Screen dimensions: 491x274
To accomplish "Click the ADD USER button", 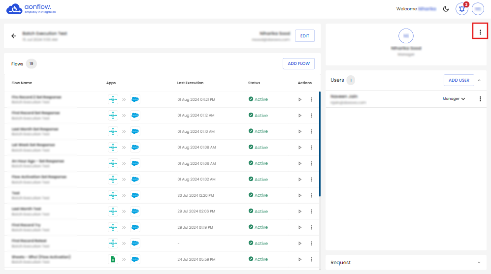I will click(458, 80).
